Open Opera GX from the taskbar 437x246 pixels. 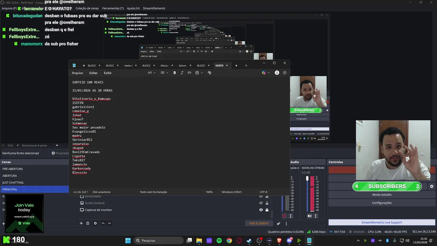[x=239, y=241]
